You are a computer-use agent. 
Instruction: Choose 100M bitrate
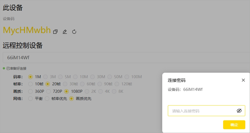click(x=127, y=77)
